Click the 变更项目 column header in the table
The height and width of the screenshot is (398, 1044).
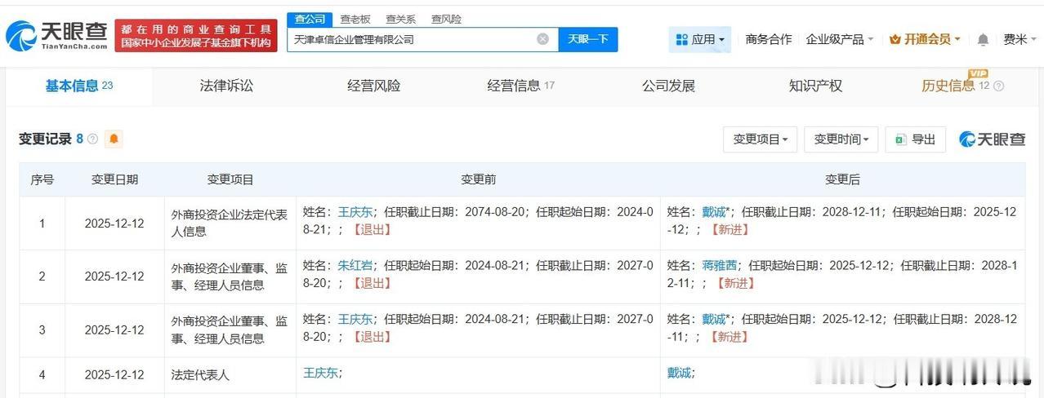click(x=230, y=179)
